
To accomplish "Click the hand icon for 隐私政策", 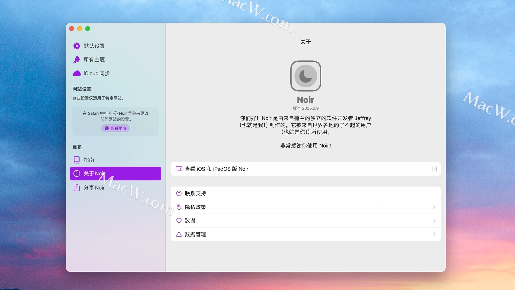I will 179,207.
